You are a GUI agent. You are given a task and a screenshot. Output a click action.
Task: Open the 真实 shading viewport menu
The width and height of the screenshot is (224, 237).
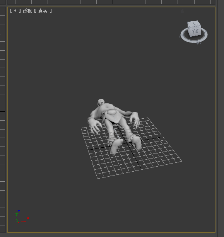coord(43,11)
